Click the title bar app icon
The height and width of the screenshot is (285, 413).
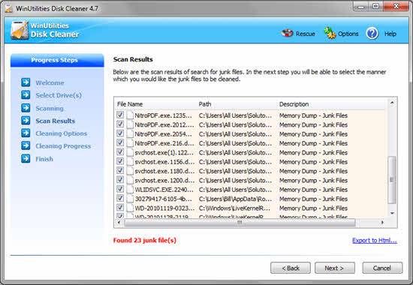[8, 8]
